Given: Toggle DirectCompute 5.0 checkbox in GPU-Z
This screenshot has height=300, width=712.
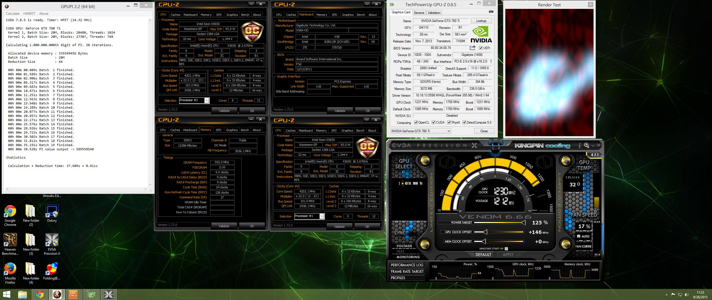Looking at the screenshot, I should pos(464,122).
